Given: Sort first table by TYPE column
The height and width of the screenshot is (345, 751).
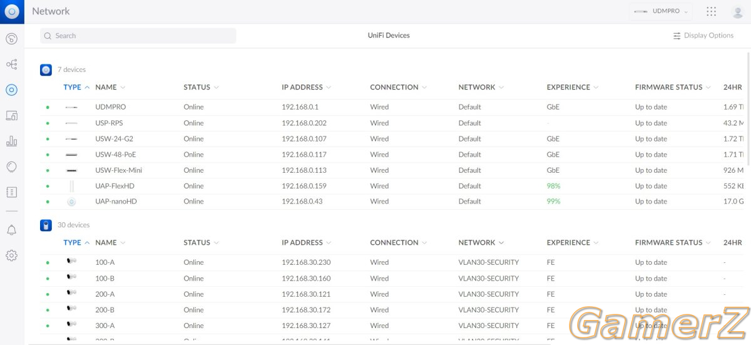Looking at the screenshot, I should point(76,87).
